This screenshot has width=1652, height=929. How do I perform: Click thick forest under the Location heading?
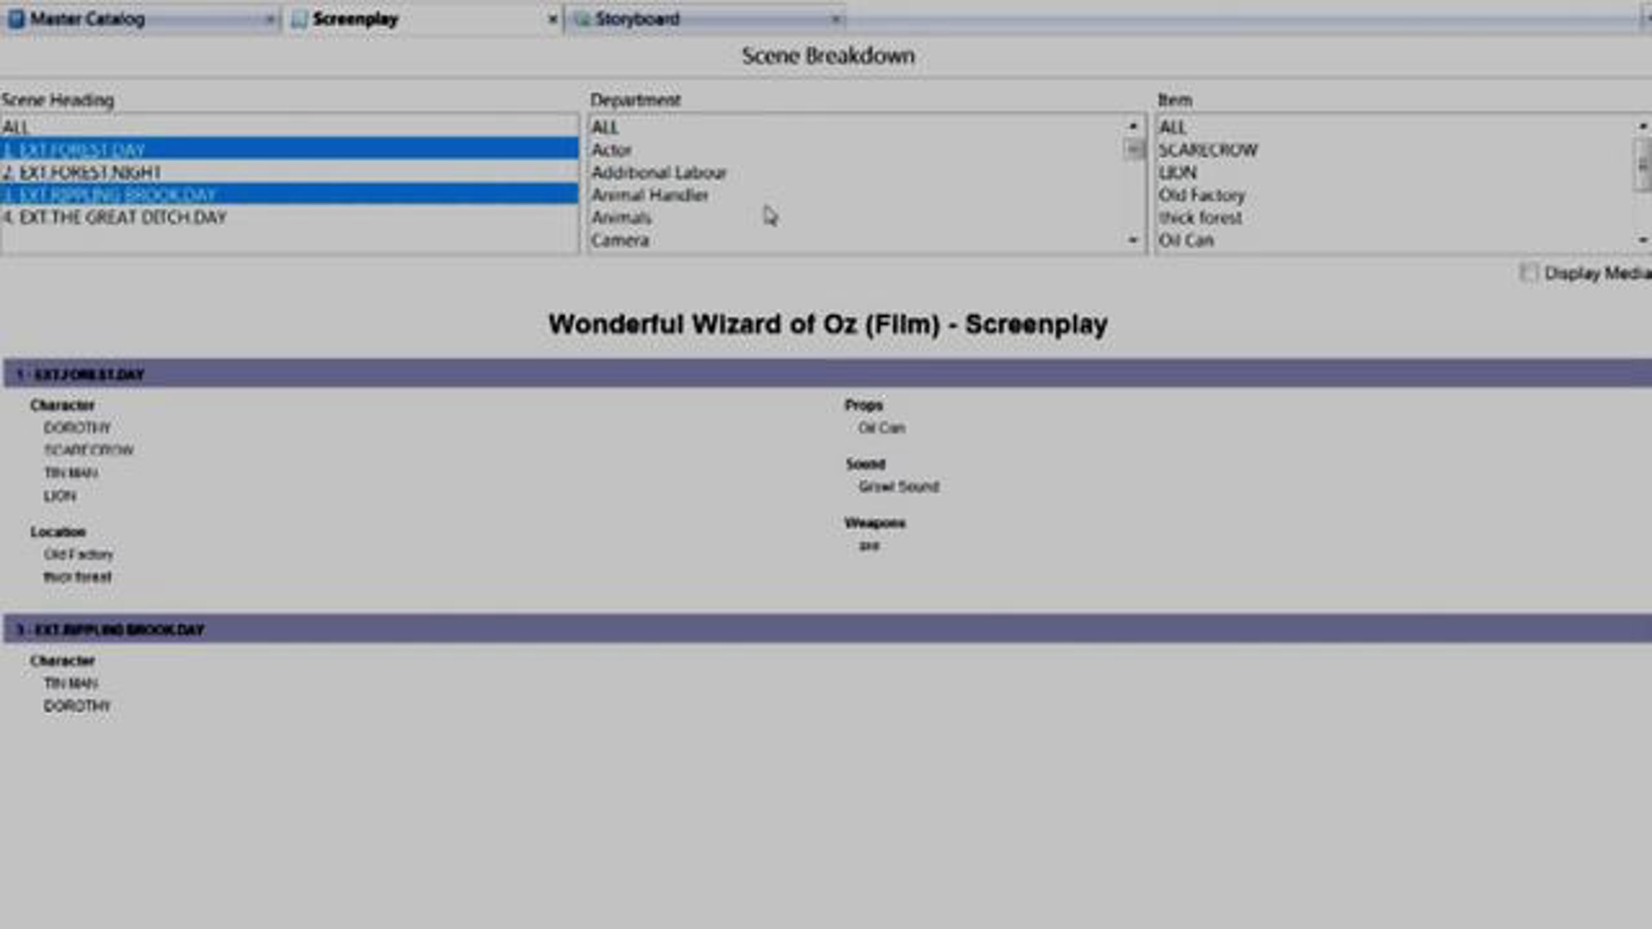pos(77,577)
